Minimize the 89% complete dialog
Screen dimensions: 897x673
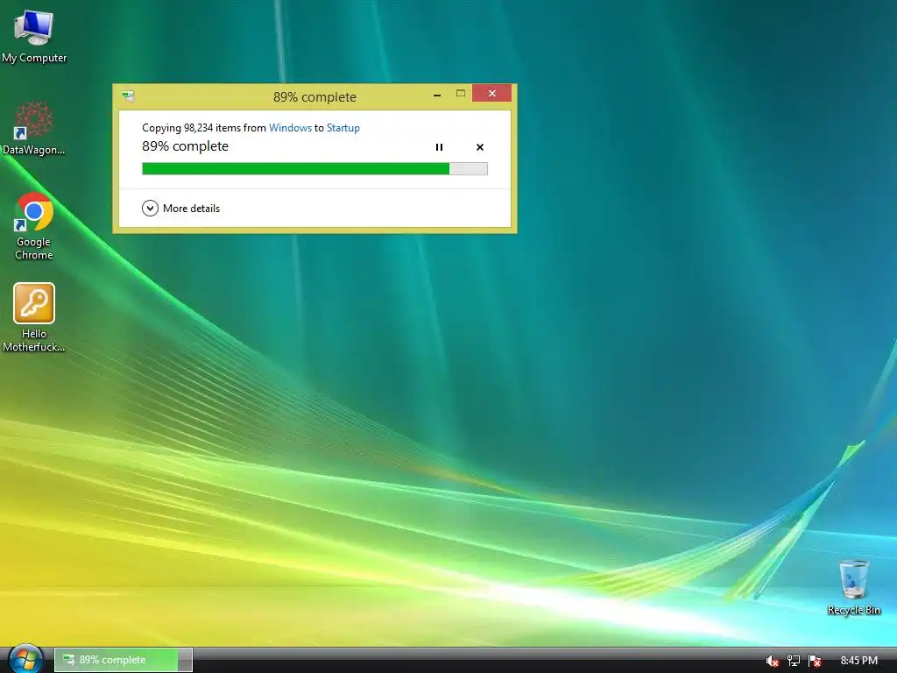437,95
